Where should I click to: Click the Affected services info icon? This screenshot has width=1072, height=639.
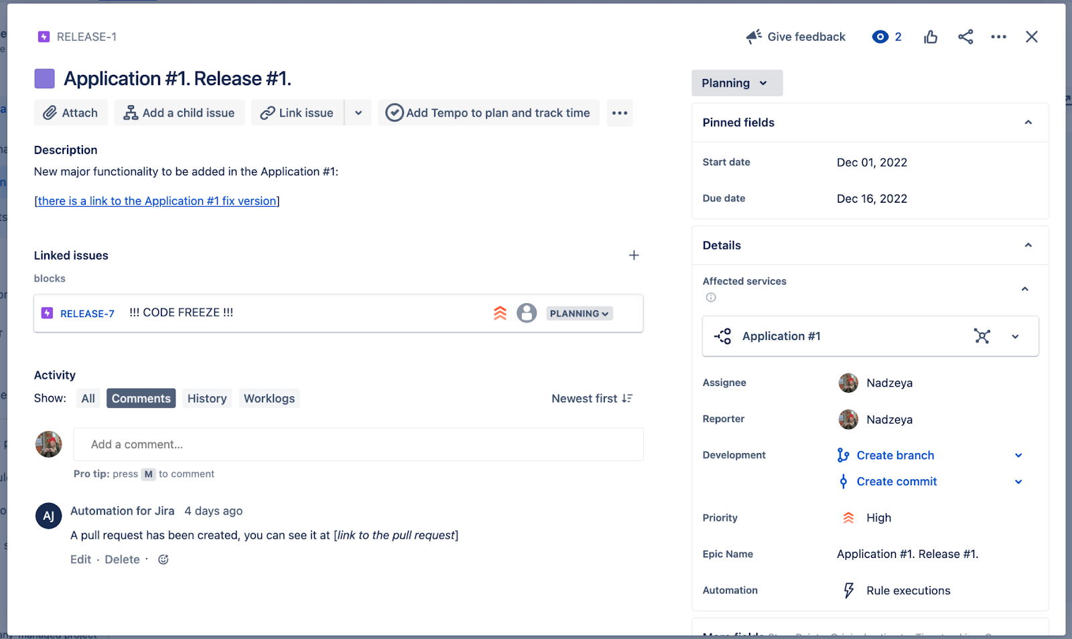click(711, 297)
